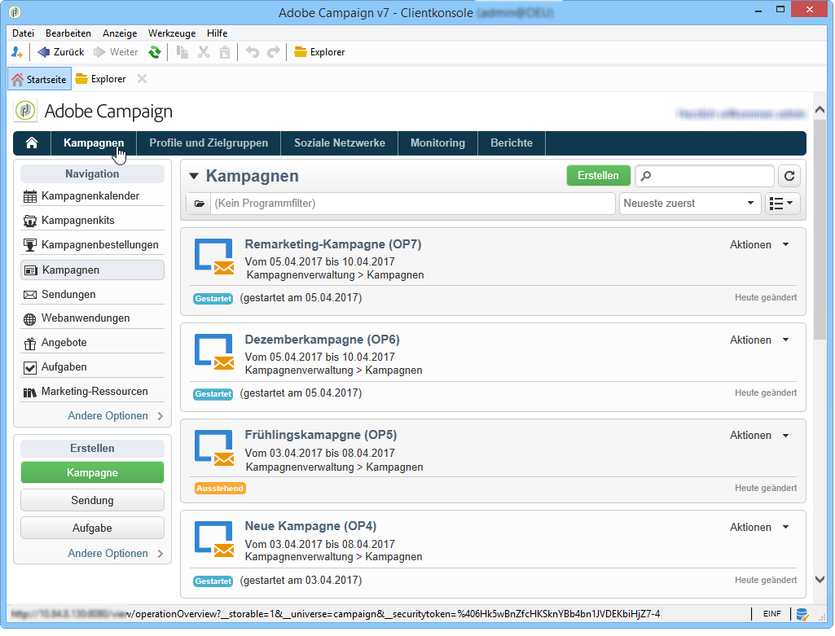Viewport: 835px width, 636px height.
Task: Open the Anzeige menu
Action: tap(120, 33)
